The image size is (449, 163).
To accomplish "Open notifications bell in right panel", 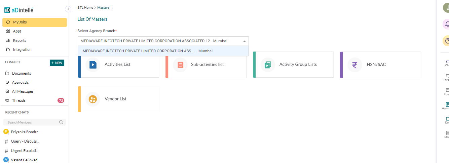I will [446, 24].
